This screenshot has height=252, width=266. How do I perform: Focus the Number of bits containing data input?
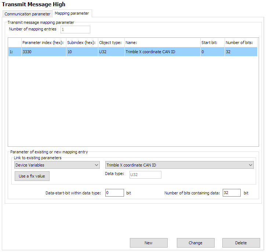click(x=231, y=193)
